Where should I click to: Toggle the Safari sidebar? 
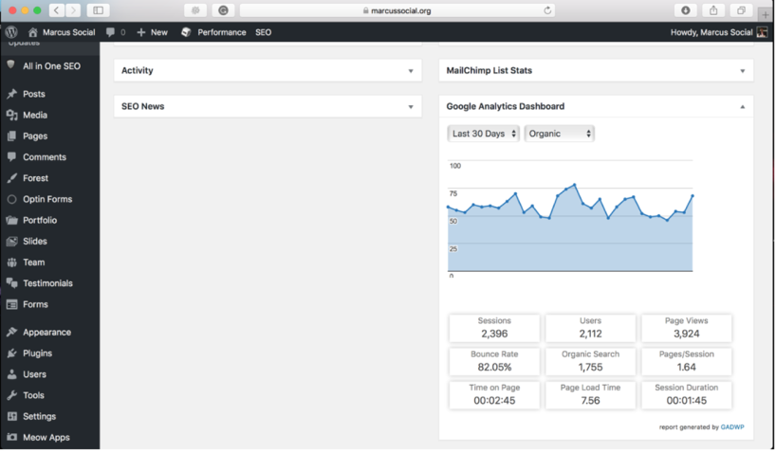[x=98, y=10]
